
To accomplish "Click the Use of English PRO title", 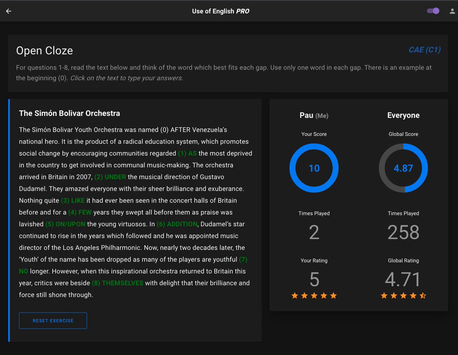I will (x=221, y=11).
